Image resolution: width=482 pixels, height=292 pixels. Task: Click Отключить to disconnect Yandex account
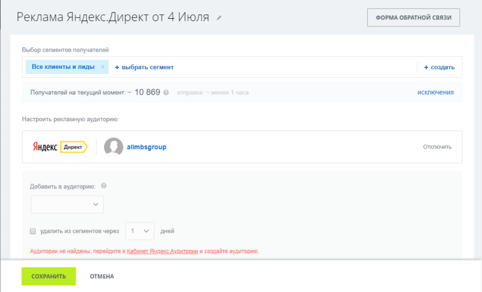437,147
